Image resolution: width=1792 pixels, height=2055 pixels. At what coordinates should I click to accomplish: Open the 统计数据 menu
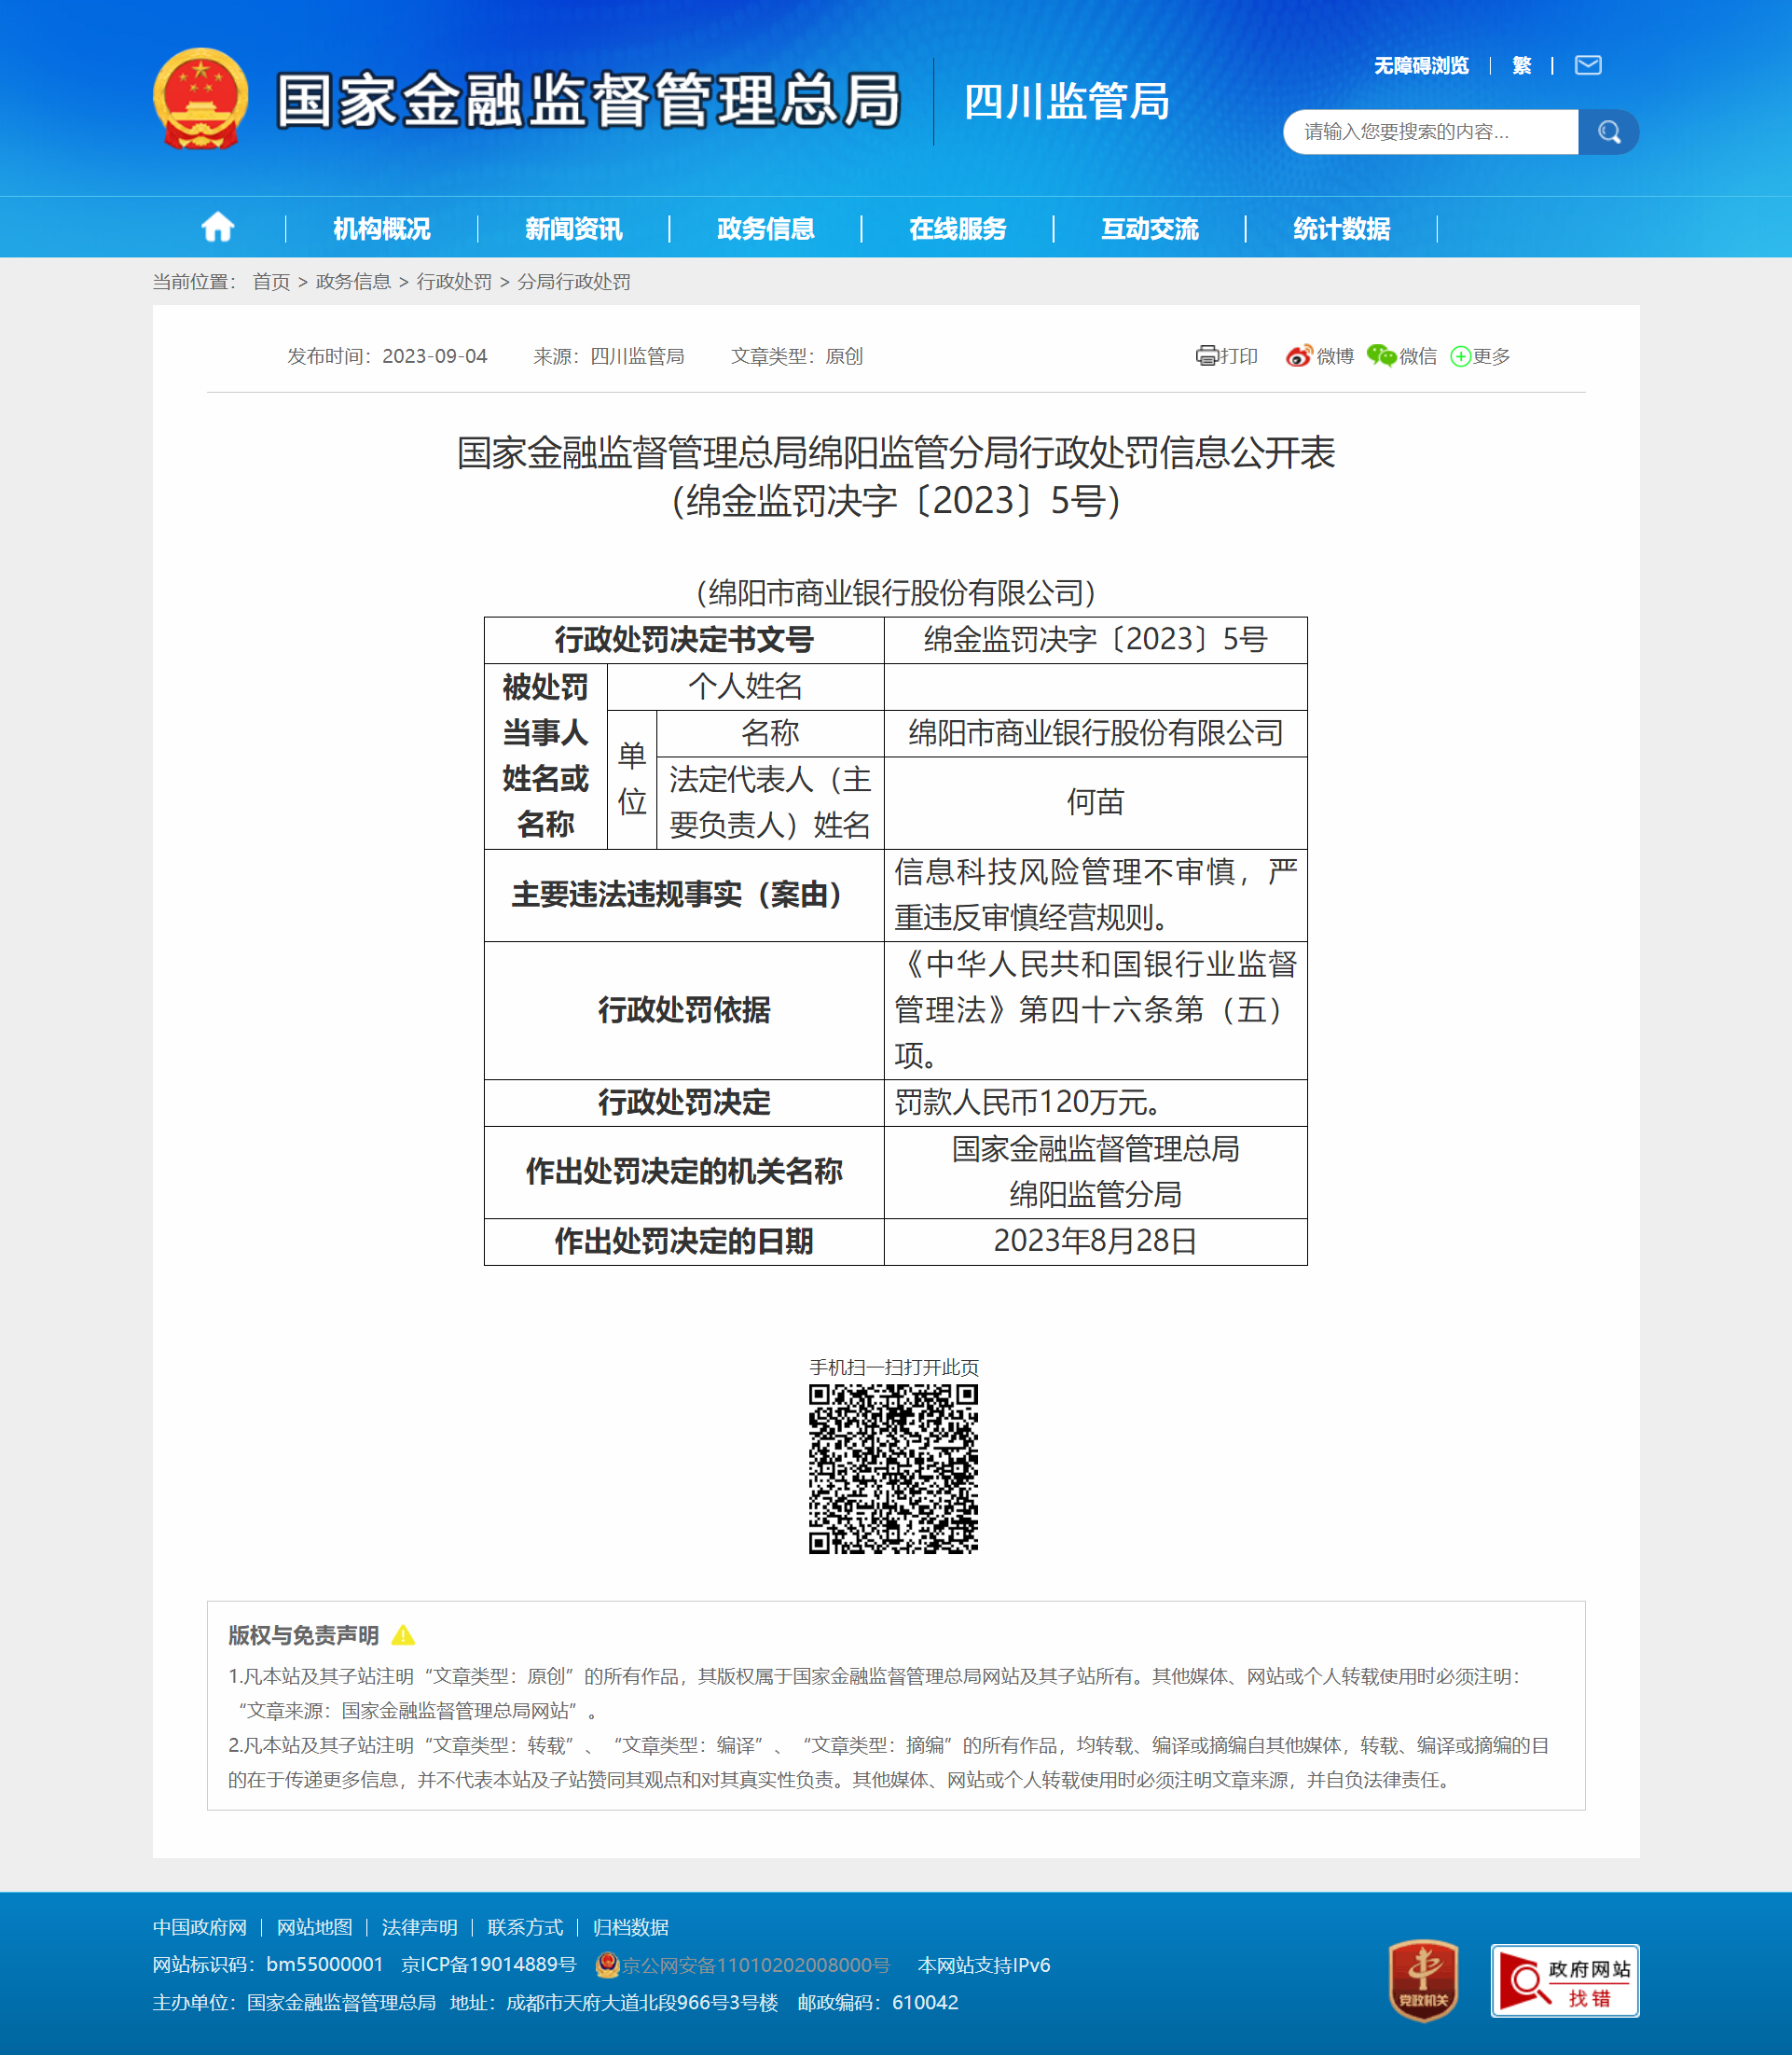tap(1342, 229)
